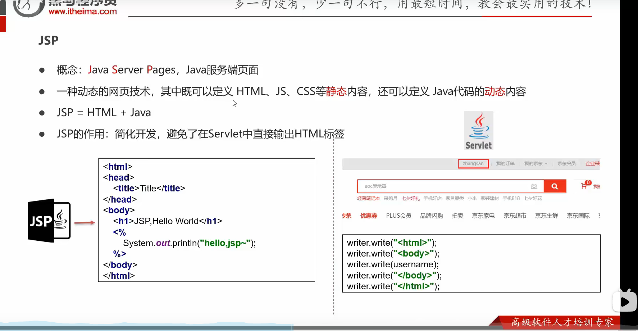Screen dimensions: 638x331
Task: Click the zhangsan username link
Action: coord(473,164)
